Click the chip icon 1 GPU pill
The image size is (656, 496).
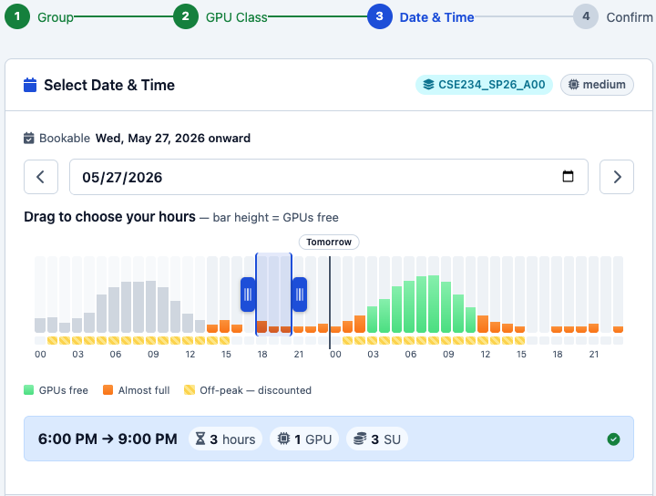tap(304, 439)
